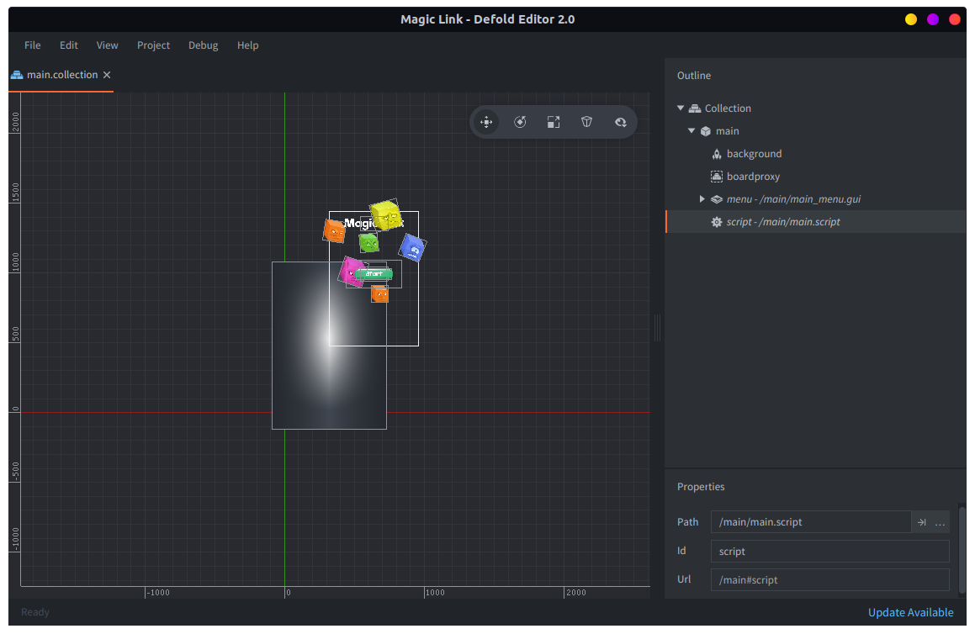This screenshot has width=975, height=634.
Task: Open the Debug menu
Action: (203, 45)
